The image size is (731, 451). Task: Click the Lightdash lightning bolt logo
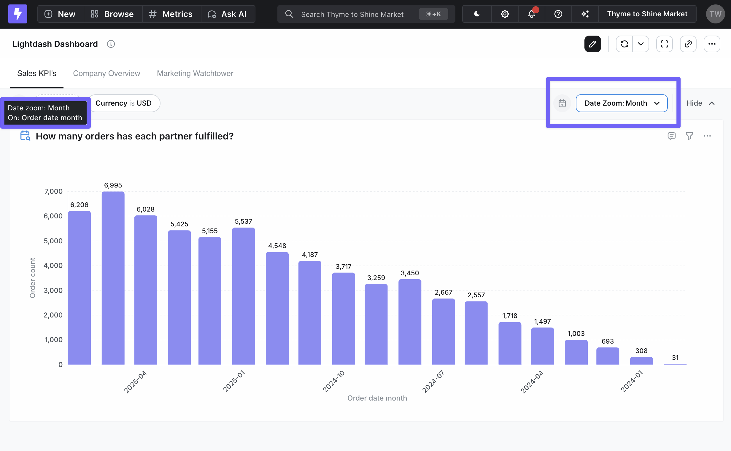point(18,14)
